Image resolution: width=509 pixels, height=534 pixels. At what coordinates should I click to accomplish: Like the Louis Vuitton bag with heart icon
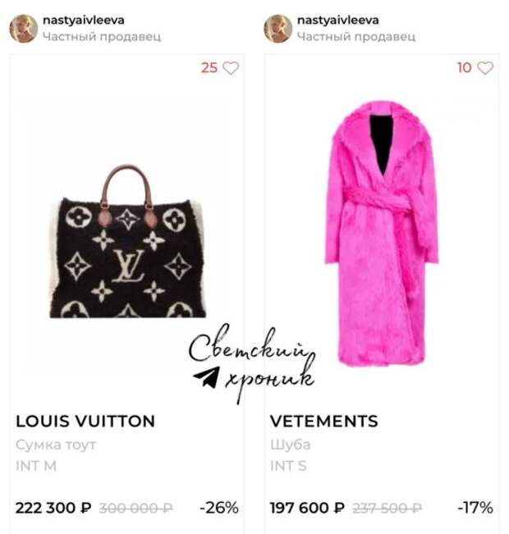[231, 68]
